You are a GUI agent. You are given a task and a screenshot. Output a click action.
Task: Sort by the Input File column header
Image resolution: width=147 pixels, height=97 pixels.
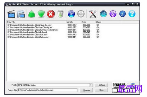(37, 22)
